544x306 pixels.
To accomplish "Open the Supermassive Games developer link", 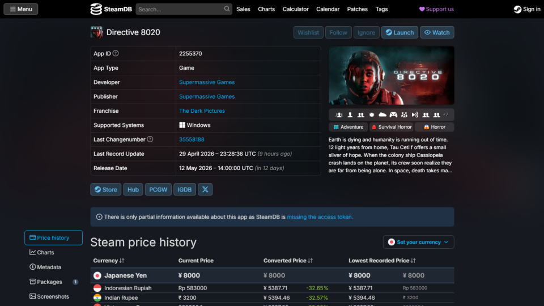I will [207, 82].
